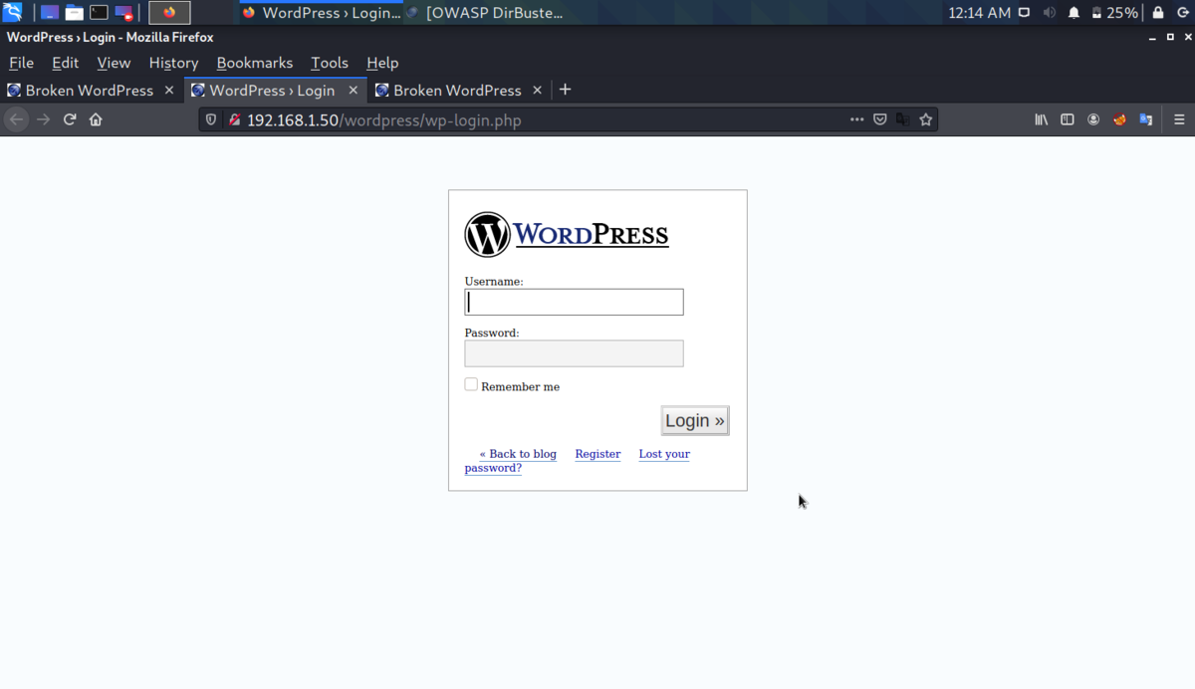Go forward with the forward arrow
Viewport: 1195px width, 689px height.
point(43,119)
